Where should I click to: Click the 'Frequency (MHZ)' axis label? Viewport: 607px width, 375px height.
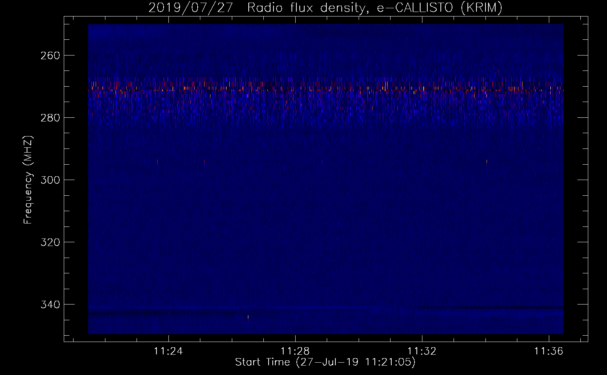[28, 180]
